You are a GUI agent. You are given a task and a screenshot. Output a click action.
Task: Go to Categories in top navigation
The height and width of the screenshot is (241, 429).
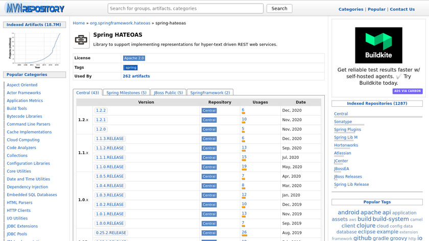(351, 9)
